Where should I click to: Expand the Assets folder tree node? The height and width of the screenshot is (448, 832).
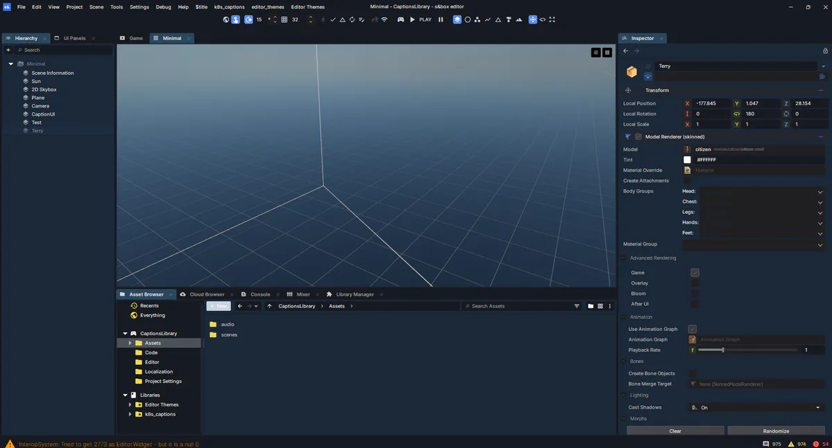[130, 343]
